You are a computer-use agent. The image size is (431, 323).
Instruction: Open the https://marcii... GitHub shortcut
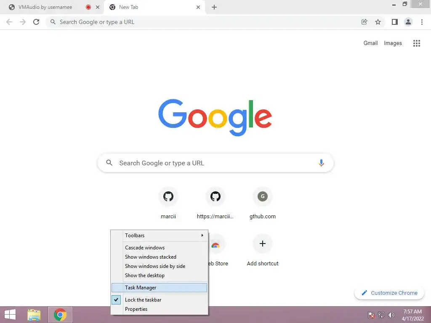point(215,196)
